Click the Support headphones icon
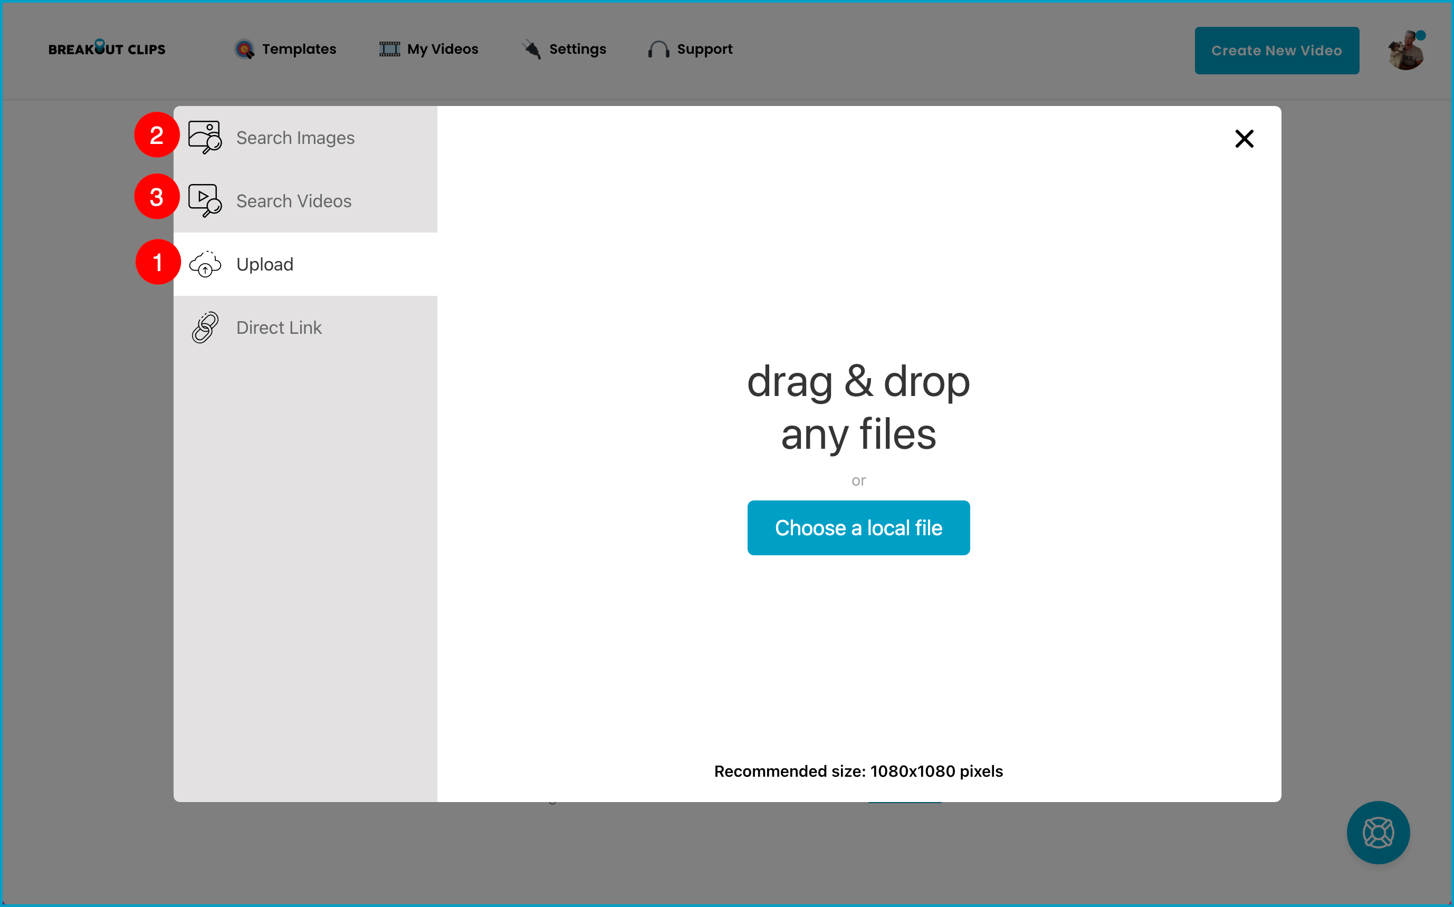Viewport: 1454px width, 907px height. pos(658,49)
